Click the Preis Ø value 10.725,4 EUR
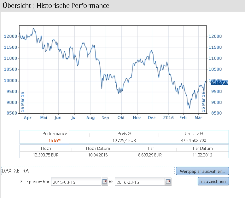Viewport: 245px width, 198px height. tap(124, 140)
